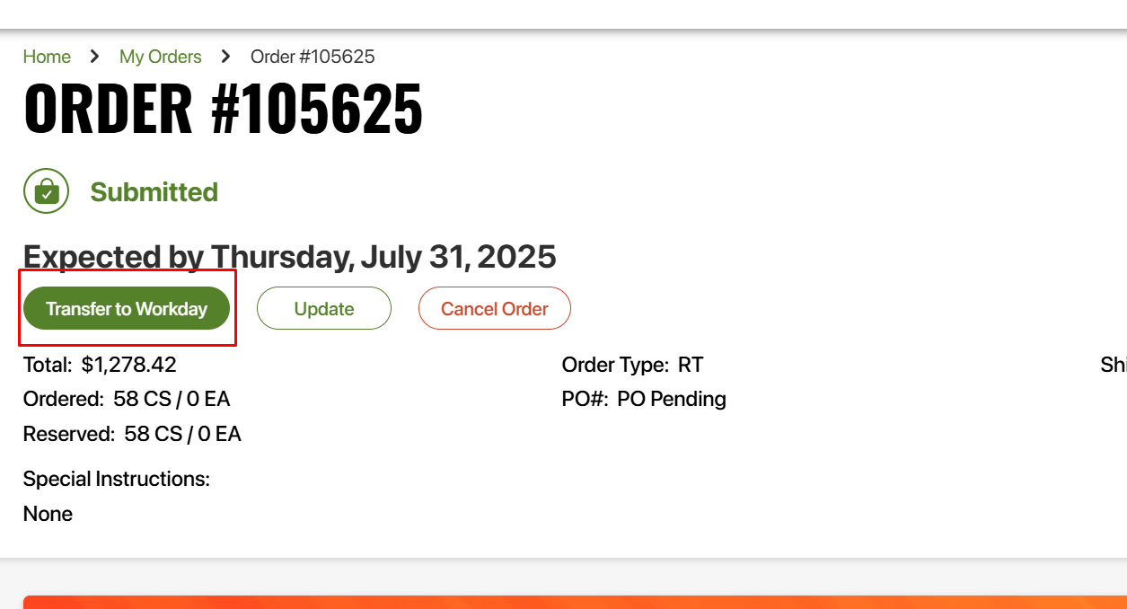Open the Home breadcrumb link
This screenshot has height=609, width=1127.
coord(47,57)
